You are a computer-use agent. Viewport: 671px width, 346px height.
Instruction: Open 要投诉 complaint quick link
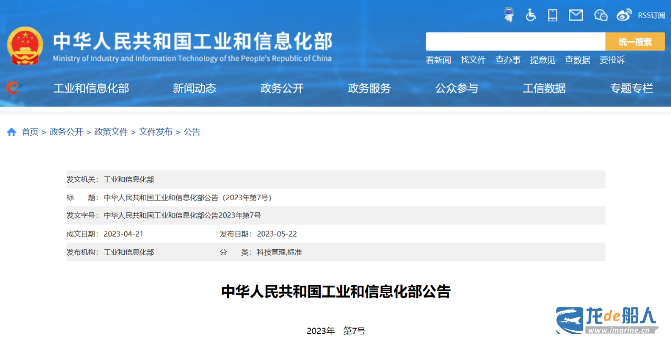tap(612, 60)
